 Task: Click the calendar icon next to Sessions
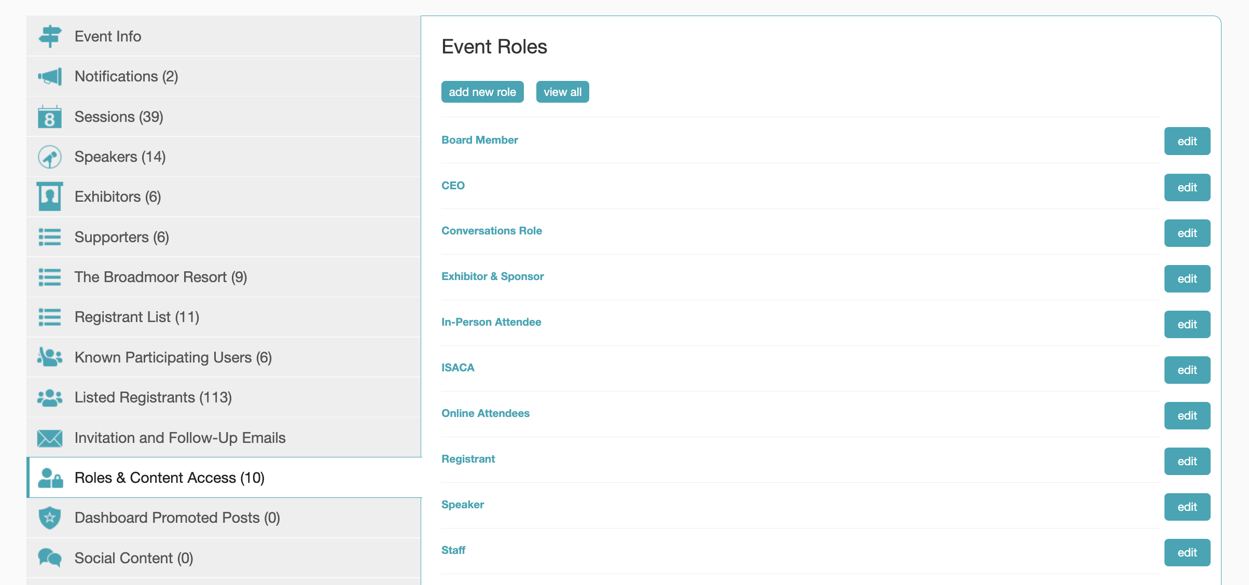(x=50, y=117)
